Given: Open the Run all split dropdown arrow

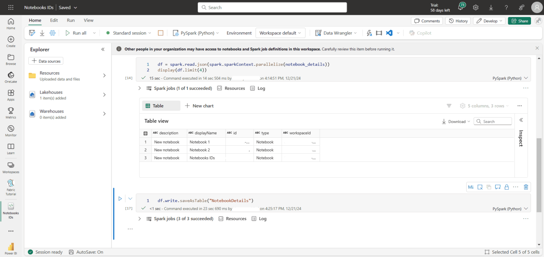Looking at the screenshot, I should pyautogui.click(x=94, y=33).
